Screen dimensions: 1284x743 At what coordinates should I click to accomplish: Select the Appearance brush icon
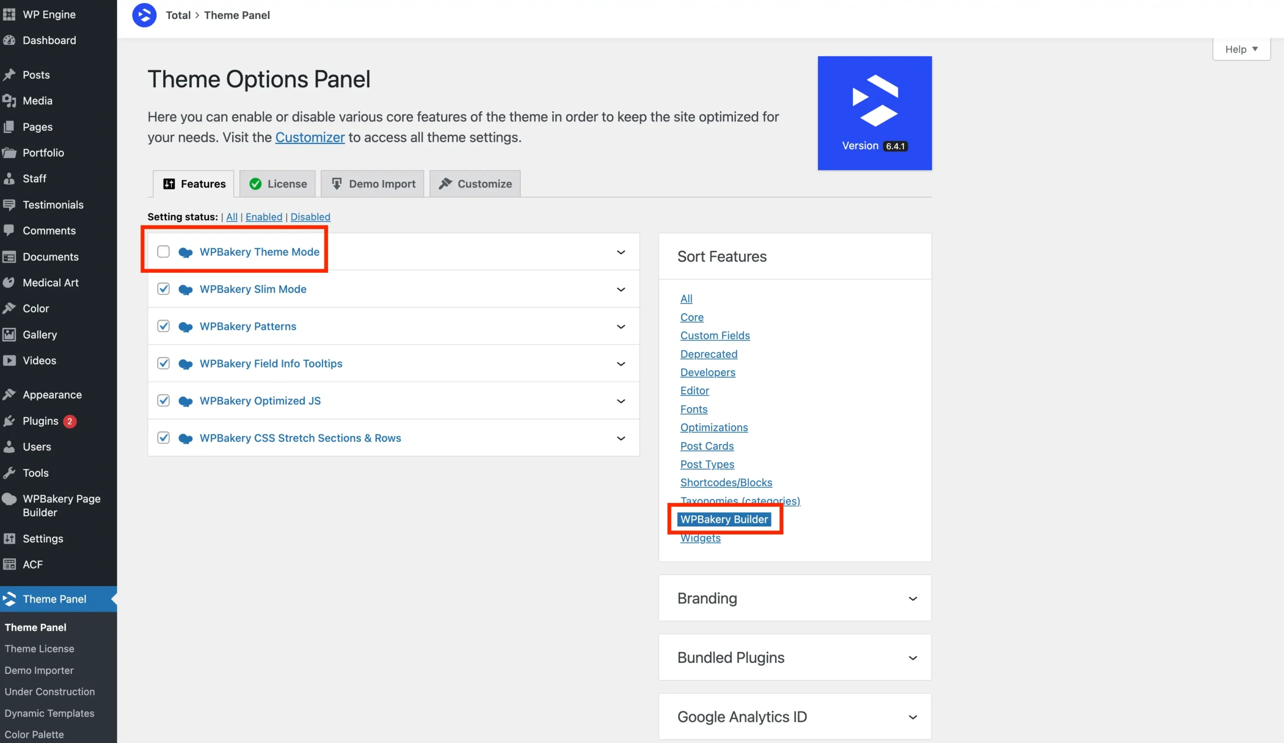(10, 394)
